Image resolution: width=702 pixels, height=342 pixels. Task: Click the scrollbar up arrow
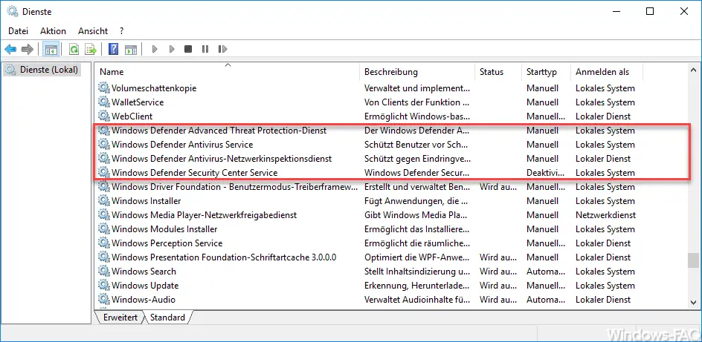pos(694,70)
